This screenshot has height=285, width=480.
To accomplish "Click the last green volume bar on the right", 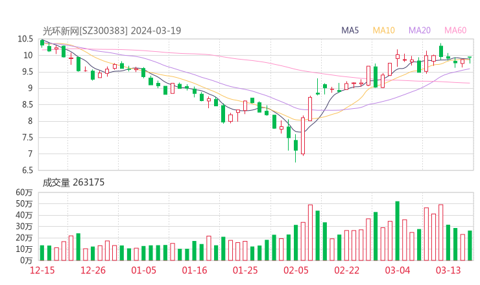I will tap(470, 245).
